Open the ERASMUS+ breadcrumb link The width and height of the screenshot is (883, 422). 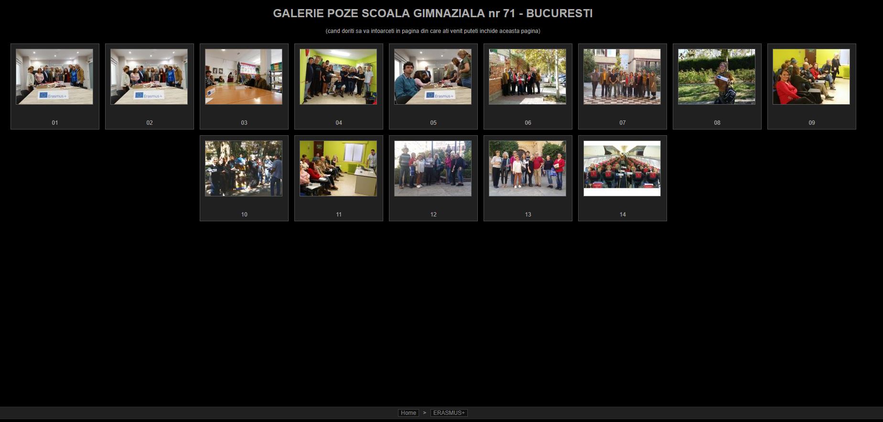pyautogui.click(x=449, y=413)
